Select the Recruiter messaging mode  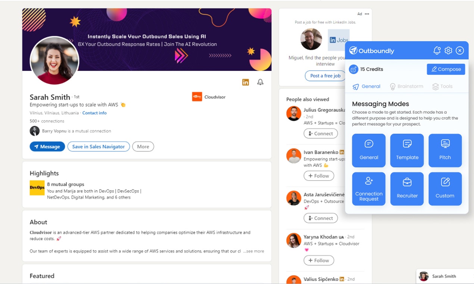click(407, 189)
